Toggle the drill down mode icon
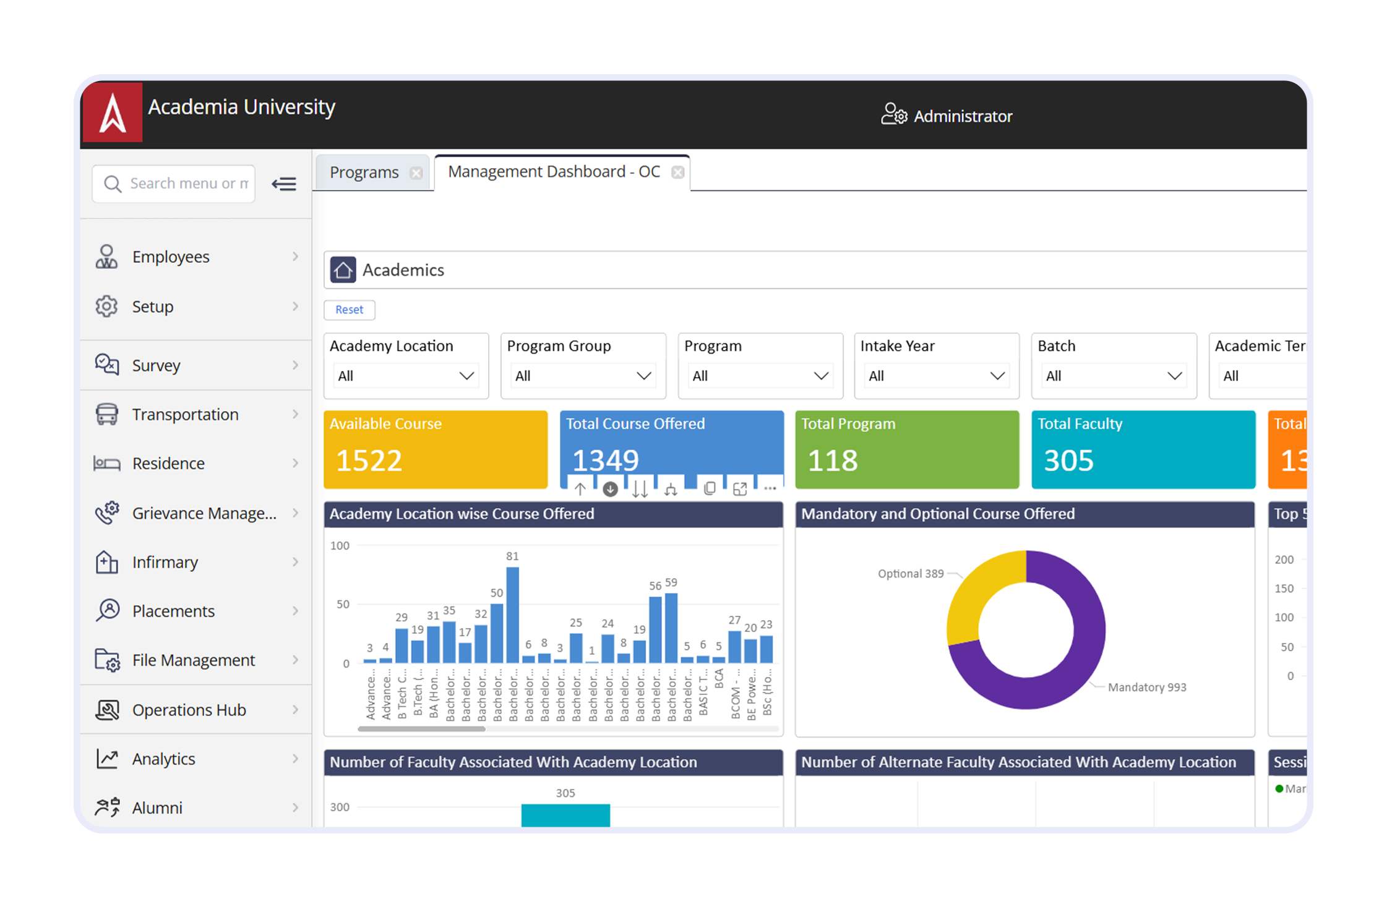Image resolution: width=1392 pixels, height=907 pixels. point(610,490)
